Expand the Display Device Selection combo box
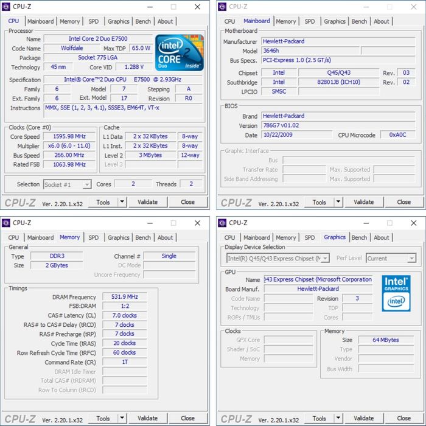Screen dimensions: 426x426 (x=325, y=258)
